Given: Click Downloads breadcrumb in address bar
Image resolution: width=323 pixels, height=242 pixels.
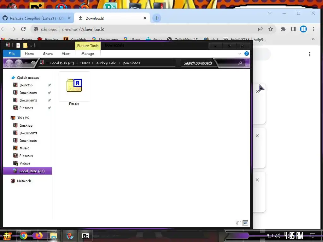Looking at the screenshot, I should (131, 63).
